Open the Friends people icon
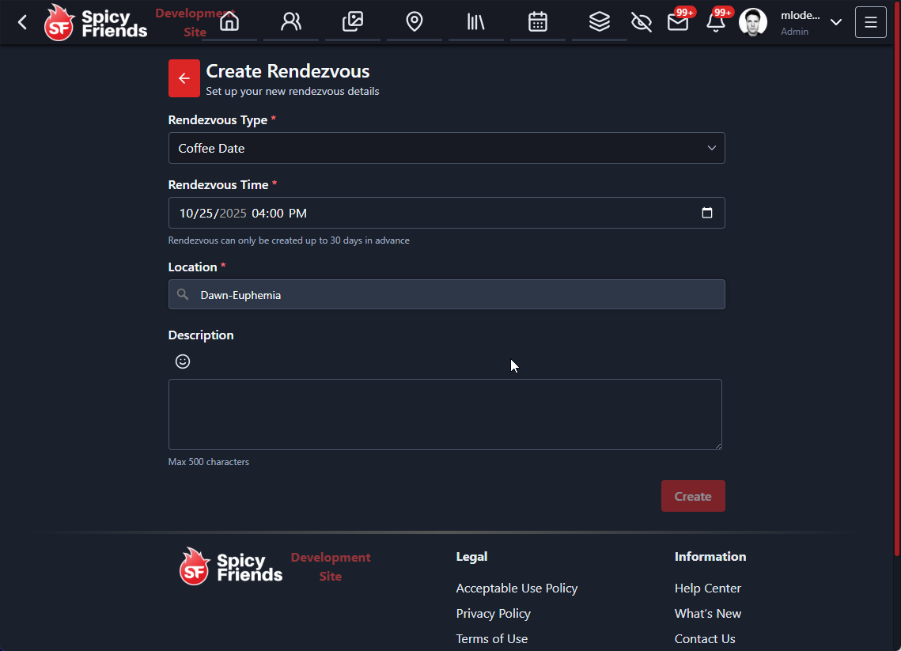 click(x=291, y=21)
